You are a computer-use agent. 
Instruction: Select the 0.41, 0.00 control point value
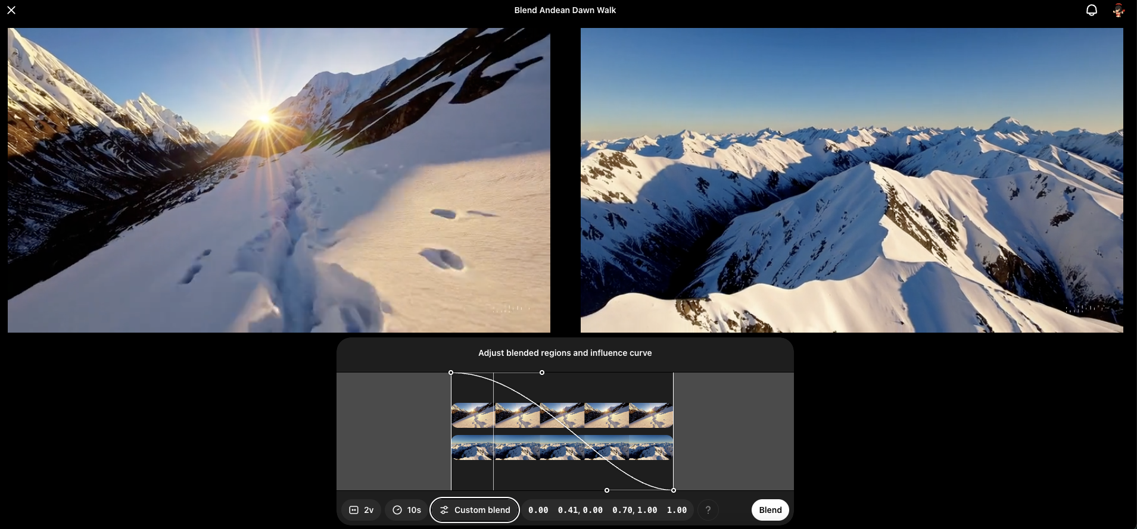coord(580,510)
